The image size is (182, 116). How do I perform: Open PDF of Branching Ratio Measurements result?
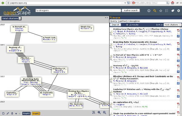[x=178, y=43]
